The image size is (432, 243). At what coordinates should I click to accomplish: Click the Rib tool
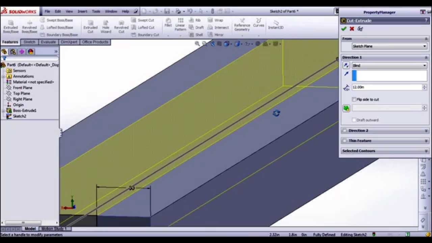pos(195,20)
